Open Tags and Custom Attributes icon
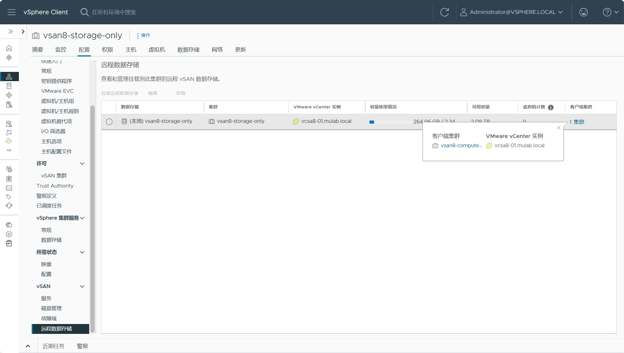The width and height of the screenshot is (624, 353). [x=9, y=197]
